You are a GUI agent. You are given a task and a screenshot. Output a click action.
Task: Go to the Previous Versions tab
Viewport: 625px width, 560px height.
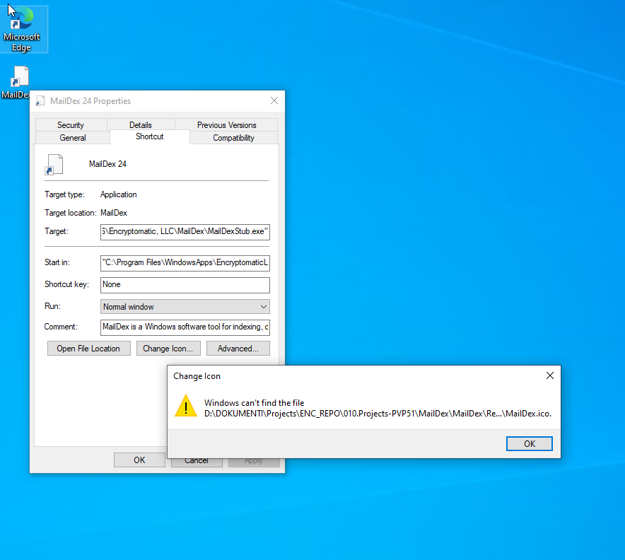pyautogui.click(x=226, y=125)
